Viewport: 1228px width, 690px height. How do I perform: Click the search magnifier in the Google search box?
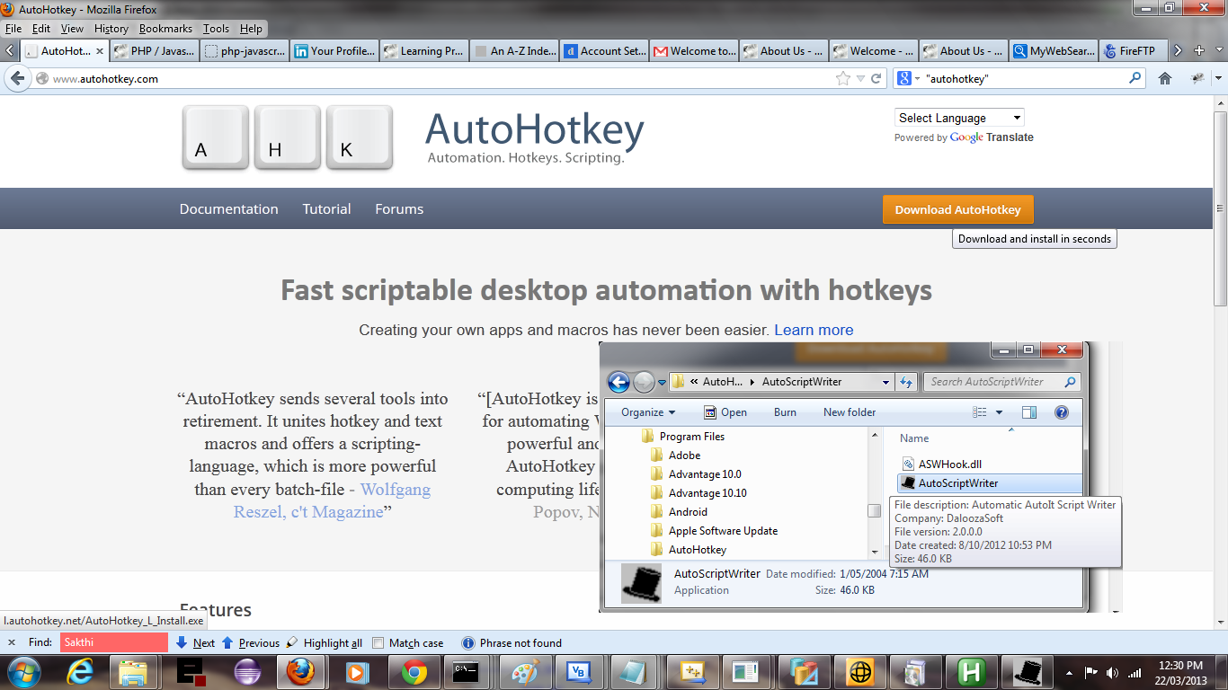[x=1135, y=78]
